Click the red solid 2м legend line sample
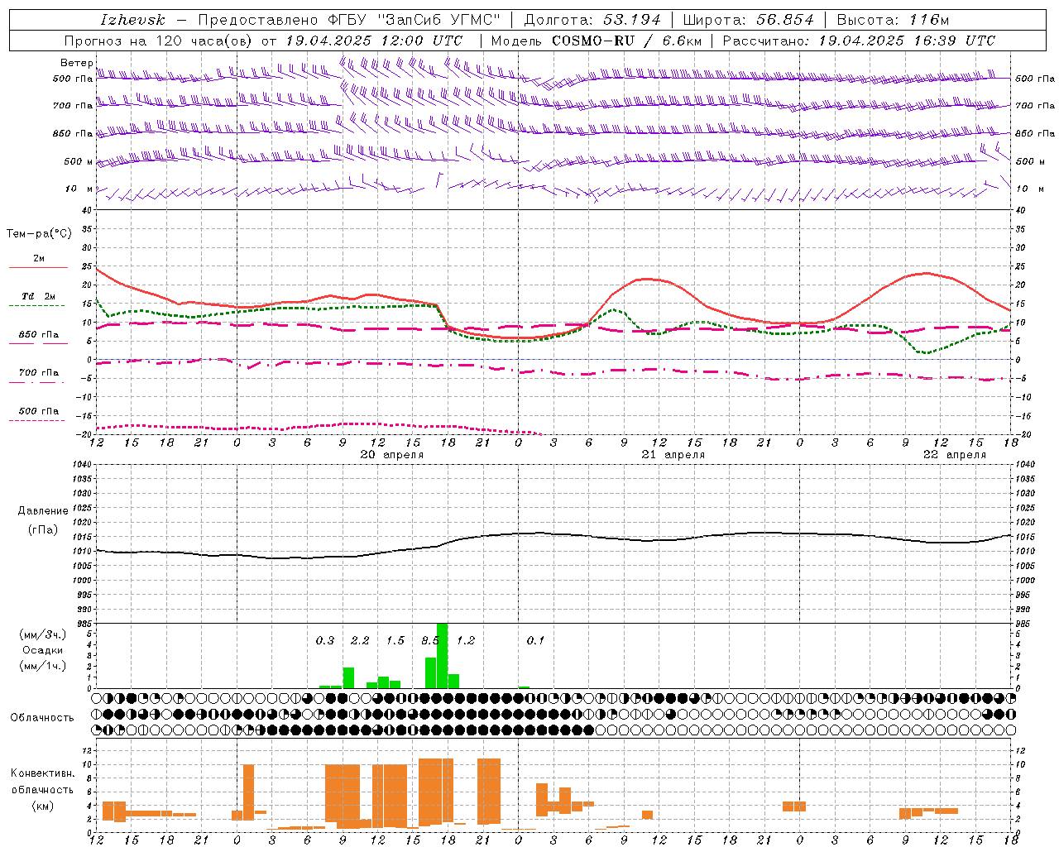The image size is (1059, 847). pyautogui.click(x=38, y=268)
